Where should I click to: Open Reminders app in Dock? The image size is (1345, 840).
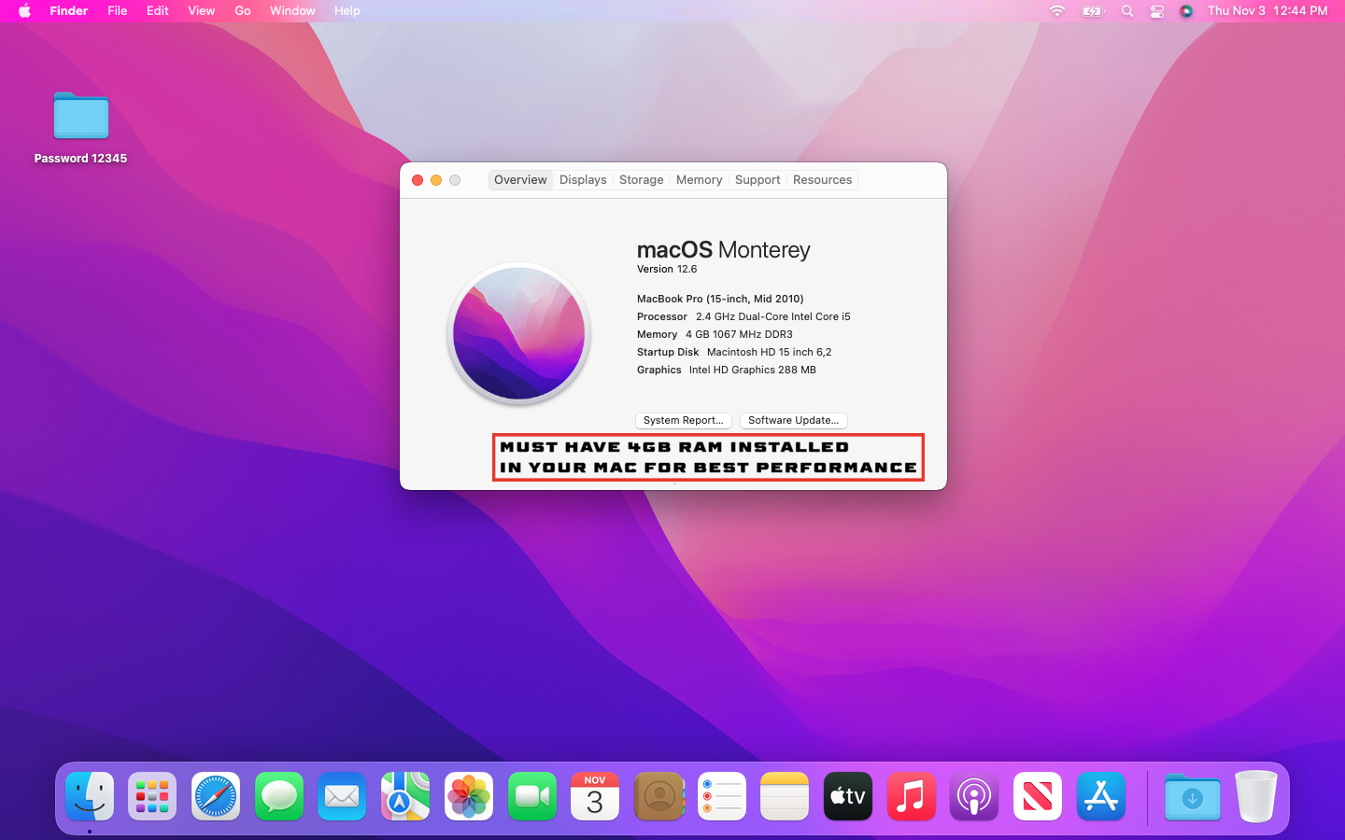722,796
